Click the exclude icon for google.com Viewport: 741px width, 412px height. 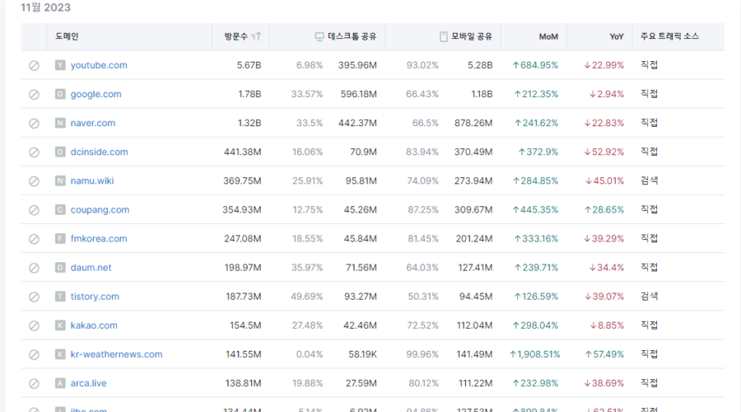pos(34,95)
